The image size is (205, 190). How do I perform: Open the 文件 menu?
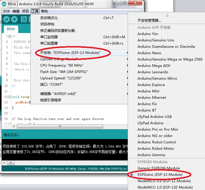6,11
